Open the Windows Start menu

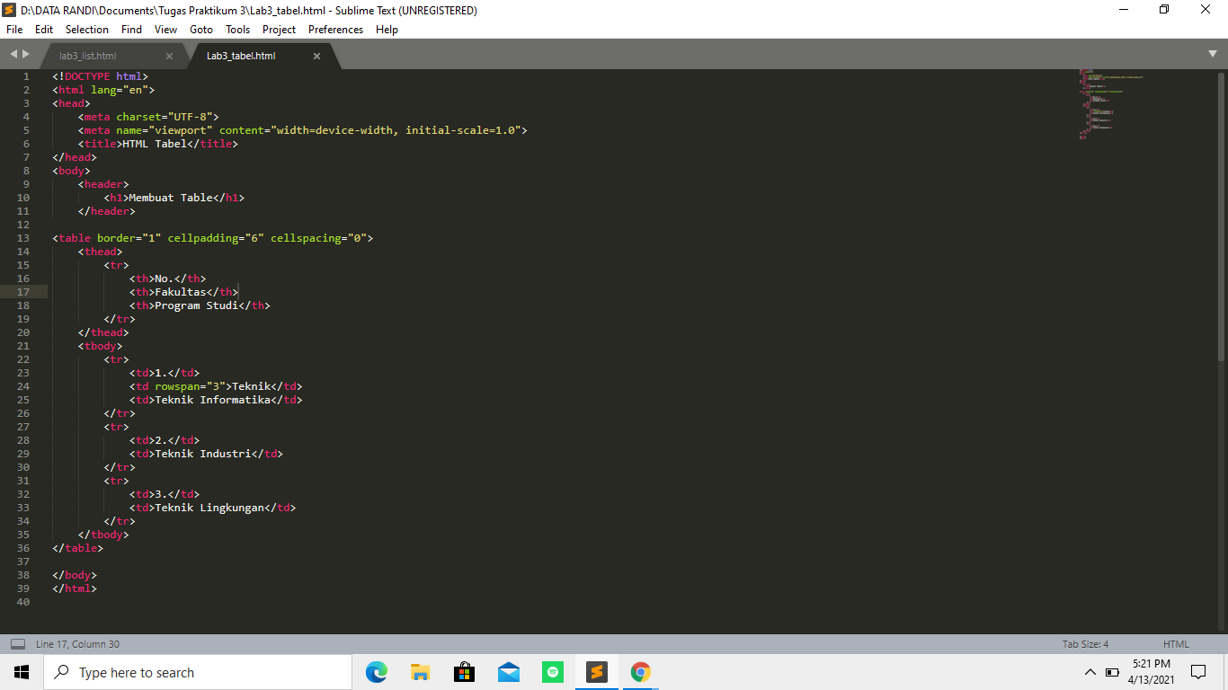[x=21, y=671]
